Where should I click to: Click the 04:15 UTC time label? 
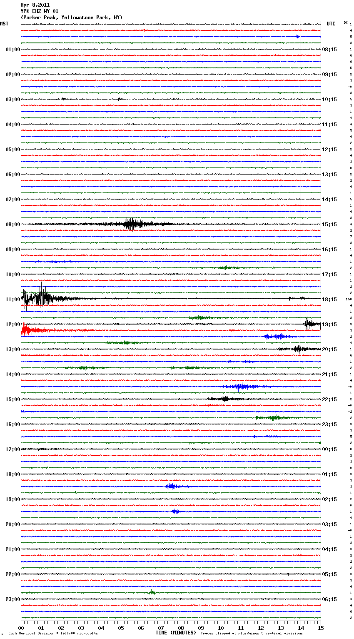[329, 549]
